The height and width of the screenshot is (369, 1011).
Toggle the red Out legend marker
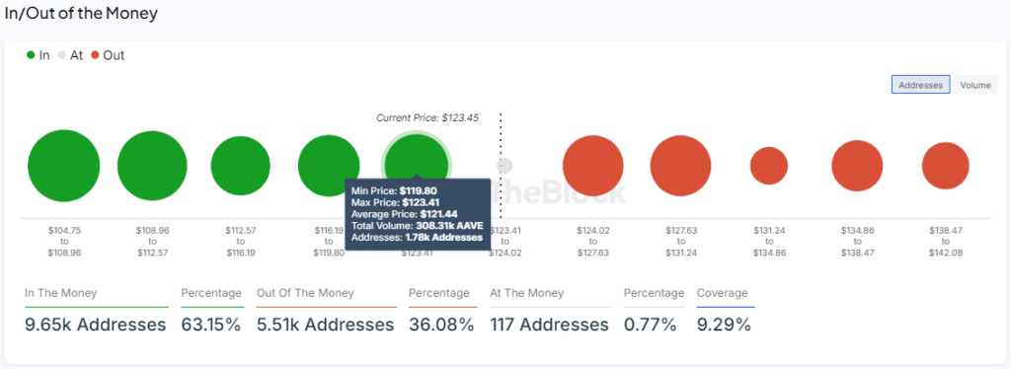(95, 55)
